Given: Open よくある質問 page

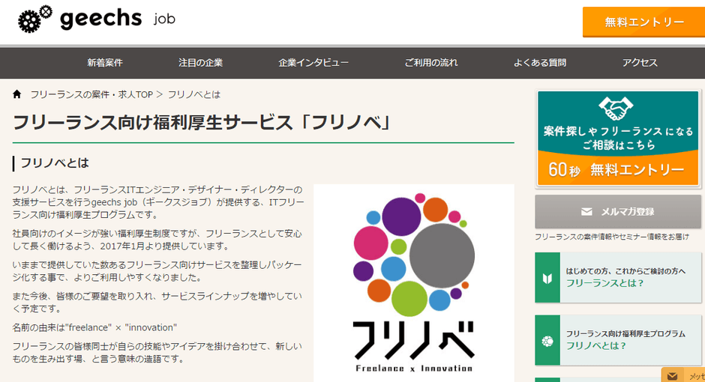Looking at the screenshot, I should (x=540, y=63).
